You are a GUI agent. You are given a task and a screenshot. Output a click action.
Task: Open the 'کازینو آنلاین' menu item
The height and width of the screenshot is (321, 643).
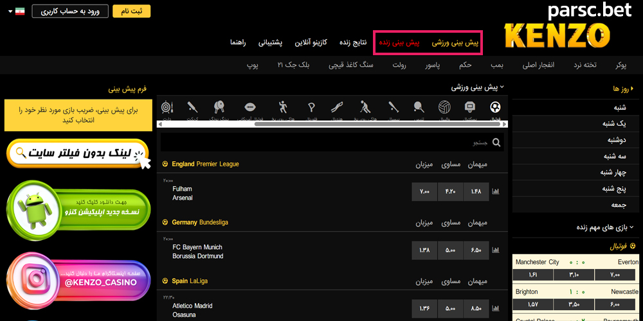(311, 42)
